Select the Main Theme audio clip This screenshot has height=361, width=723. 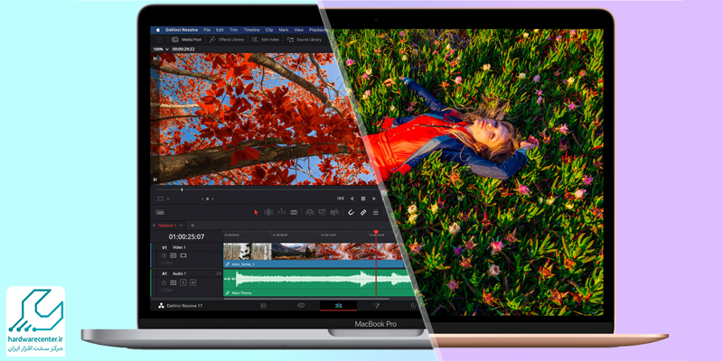coord(318,282)
